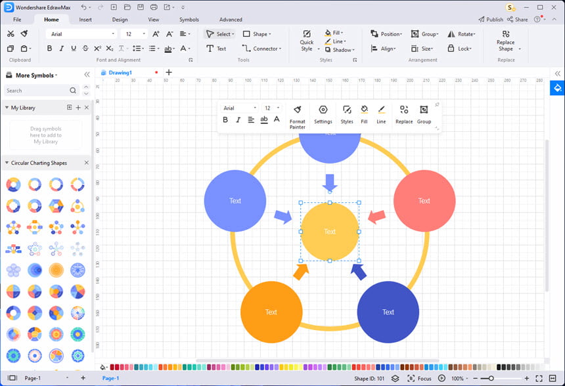565x386 pixels.
Task: Open the Arial font dropdown in ribbon
Action: pos(81,34)
